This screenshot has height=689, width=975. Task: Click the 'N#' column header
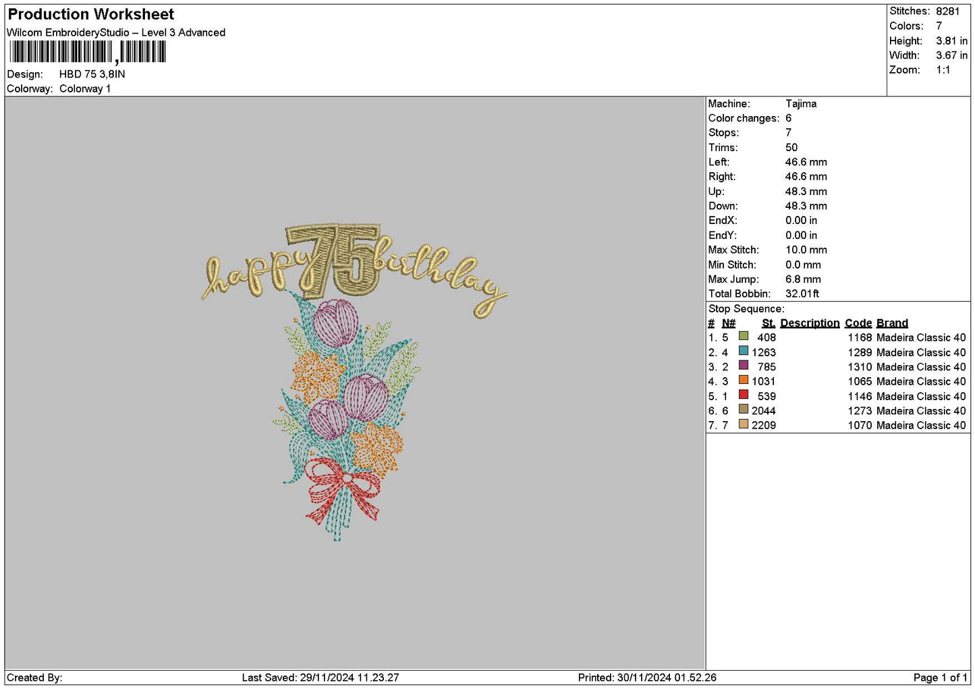point(729,323)
